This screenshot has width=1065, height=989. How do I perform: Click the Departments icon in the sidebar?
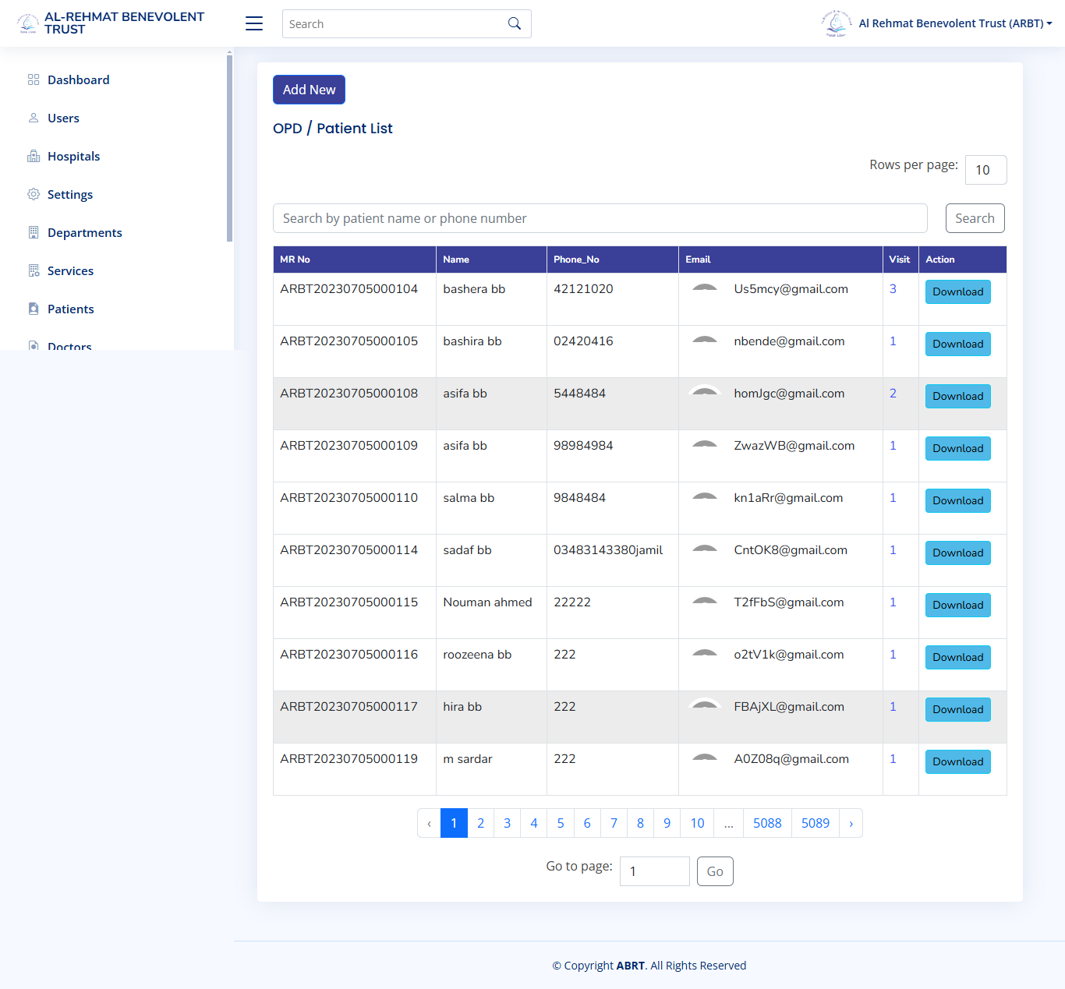point(33,232)
